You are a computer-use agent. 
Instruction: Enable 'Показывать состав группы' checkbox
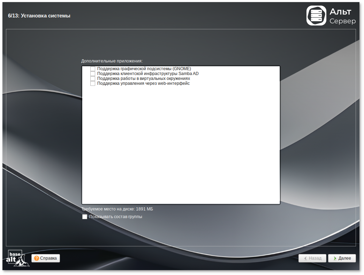tap(85, 217)
